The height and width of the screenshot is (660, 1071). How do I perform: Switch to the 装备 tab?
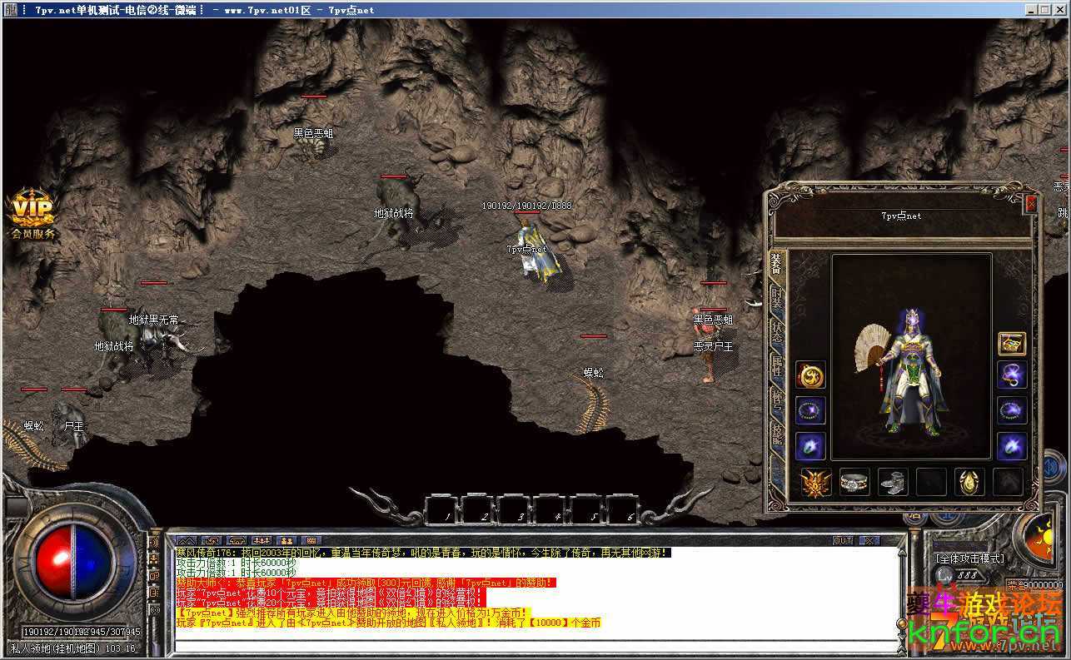776,265
